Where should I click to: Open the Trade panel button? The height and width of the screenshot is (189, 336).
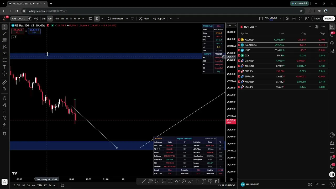click(316, 19)
